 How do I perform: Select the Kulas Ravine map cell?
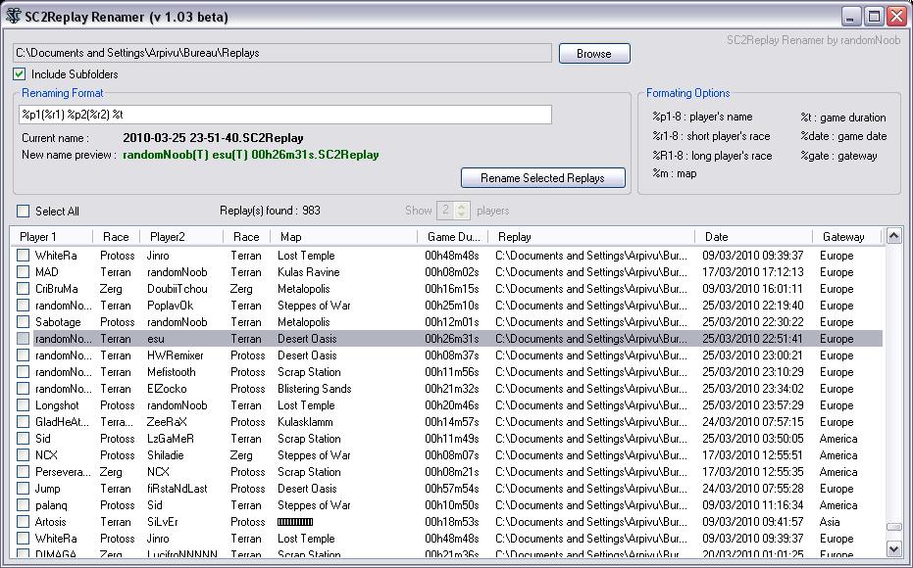(308, 272)
